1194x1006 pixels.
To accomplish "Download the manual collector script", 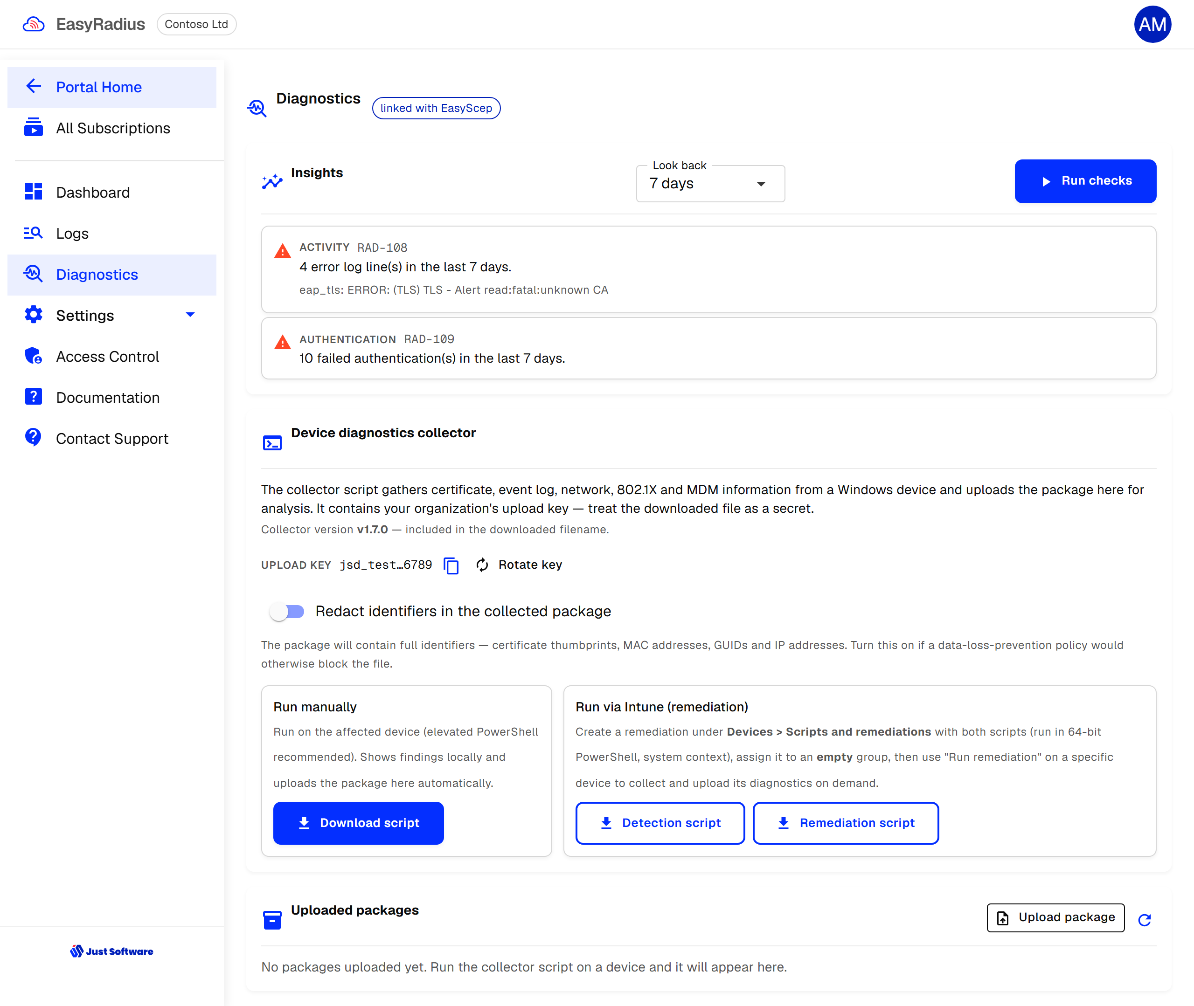I will click(x=358, y=823).
